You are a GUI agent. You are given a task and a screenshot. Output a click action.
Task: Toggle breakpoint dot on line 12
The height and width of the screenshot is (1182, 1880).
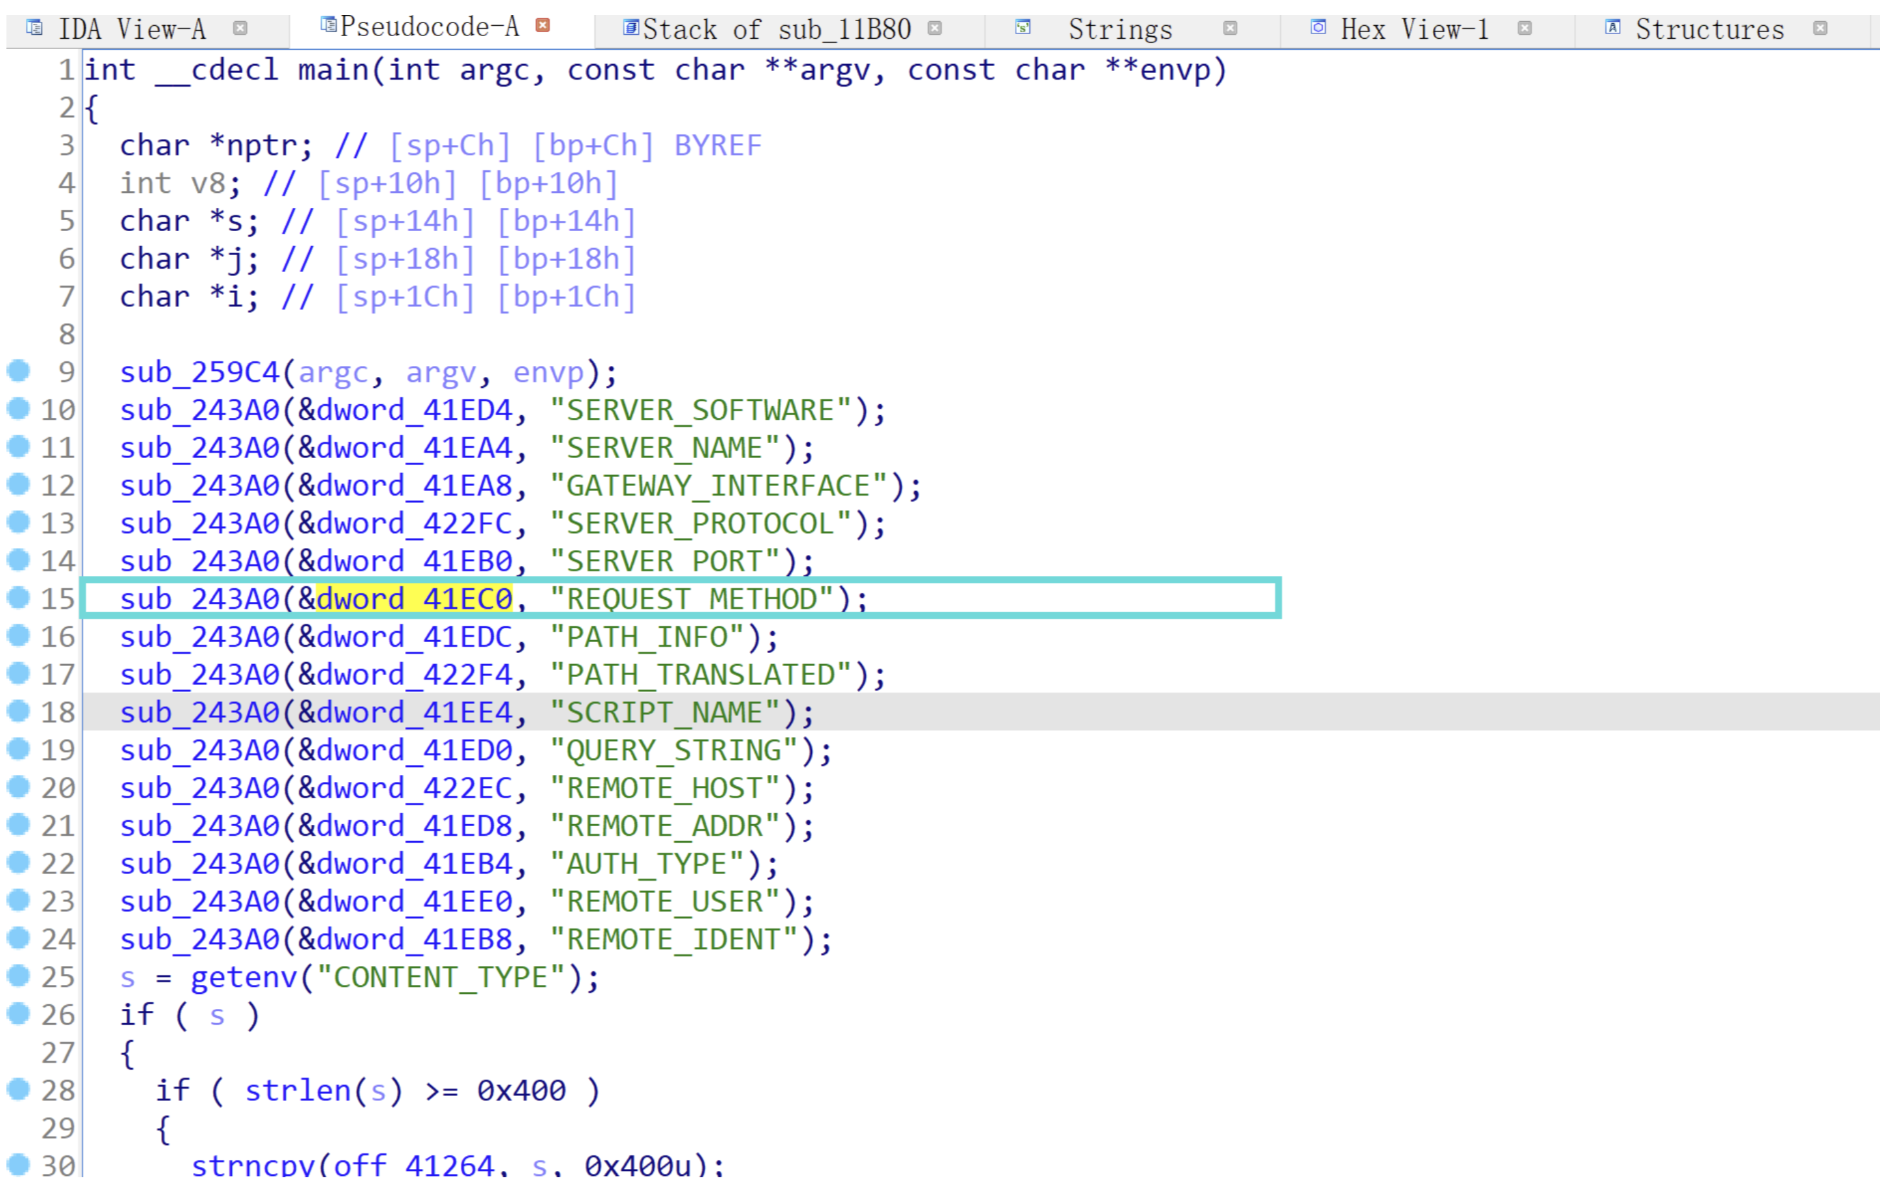click(x=18, y=483)
